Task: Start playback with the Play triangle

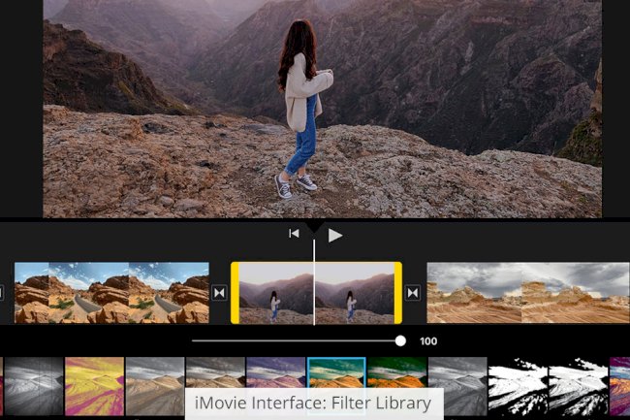Action: point(334,235)
